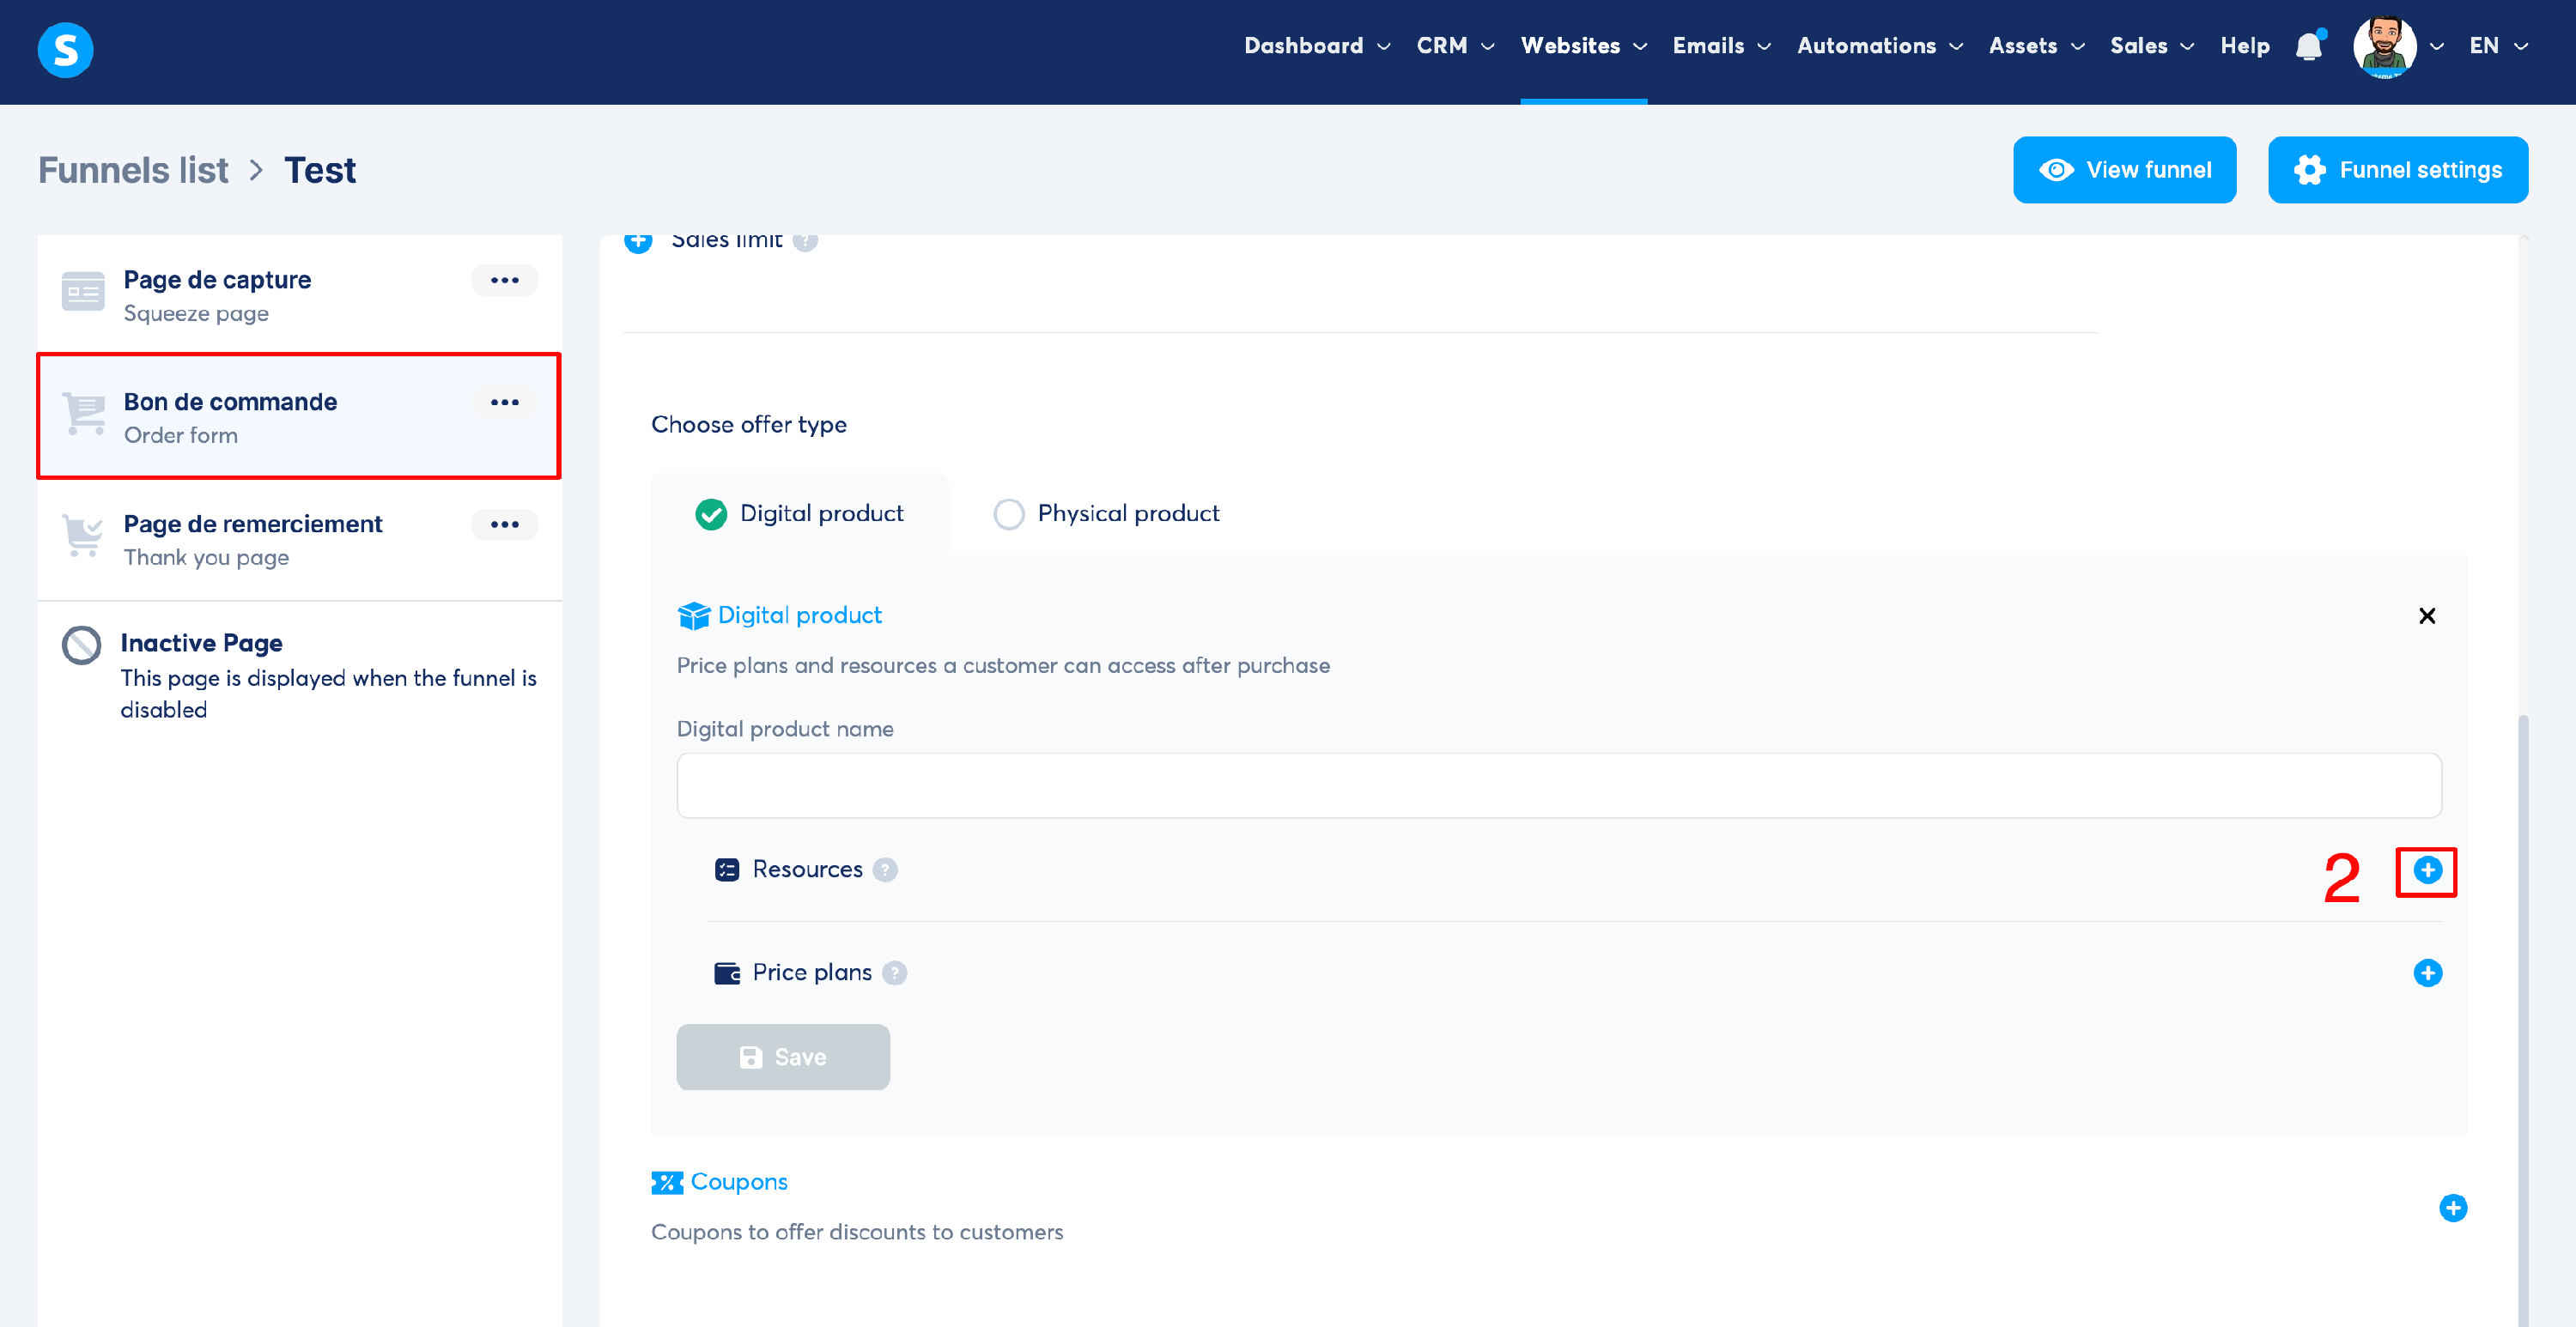The image size is (2576, 1327).
Task: Click the Resources help question mark
Action: (885, 870)
